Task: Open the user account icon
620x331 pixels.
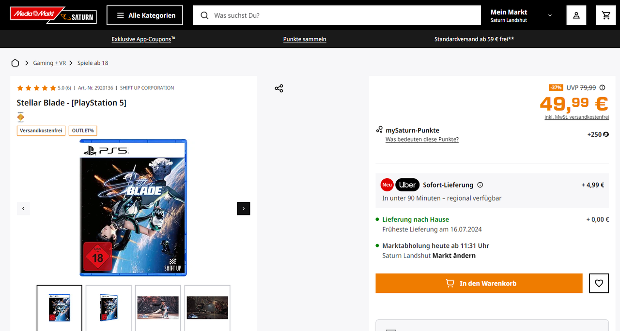Action: pyautogui.click(x=576, y=15)
